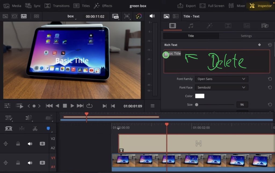Switch to the Settings tab
Screen dimensions: 275x173
[x=246, y=36]
